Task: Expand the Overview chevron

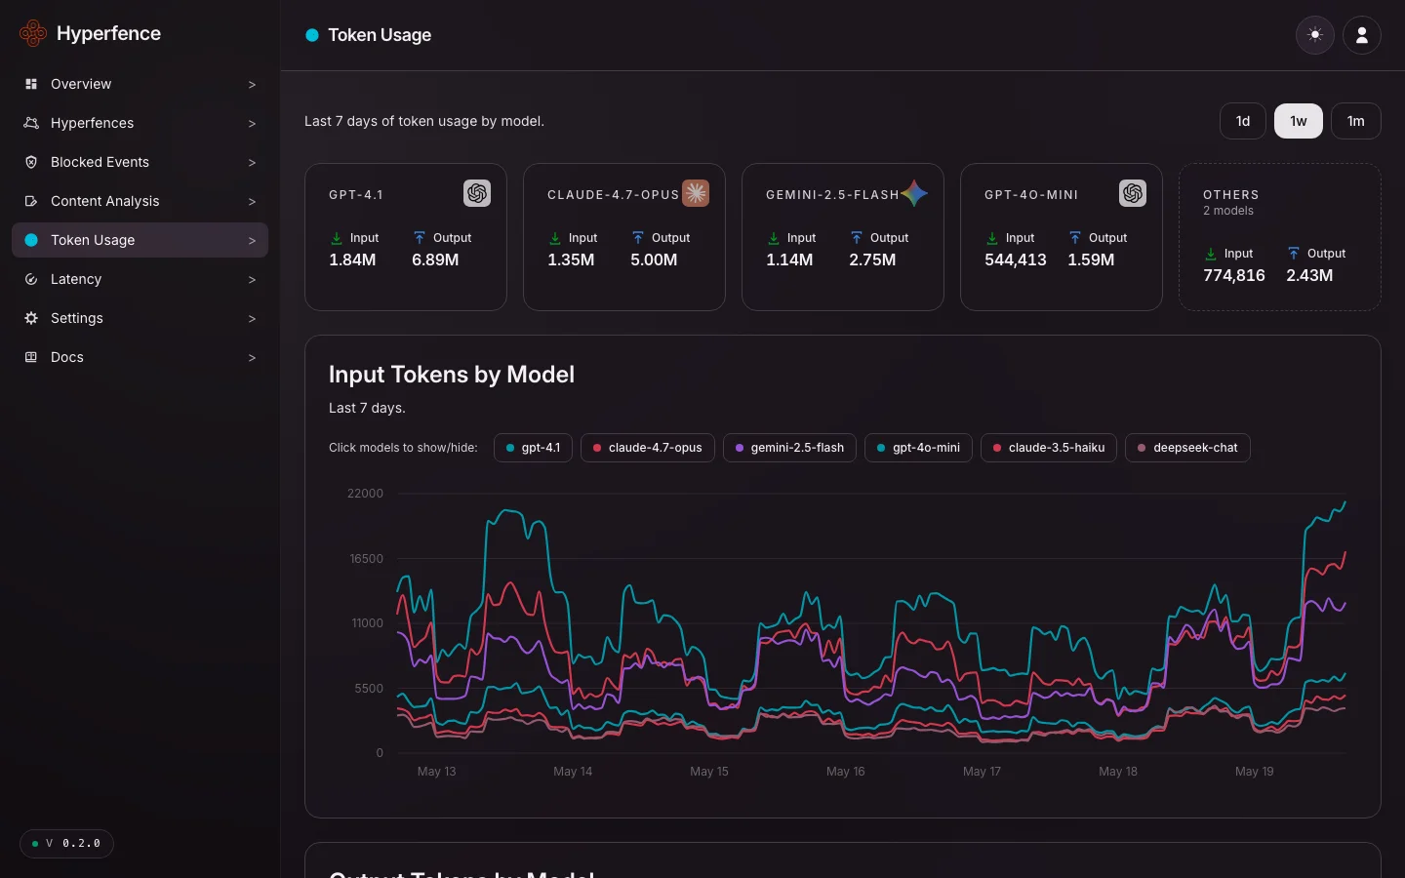Action: 252,85
